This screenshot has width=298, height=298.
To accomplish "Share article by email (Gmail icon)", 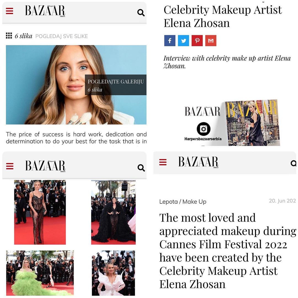I will pyautogui.click(x=211, y=41).
